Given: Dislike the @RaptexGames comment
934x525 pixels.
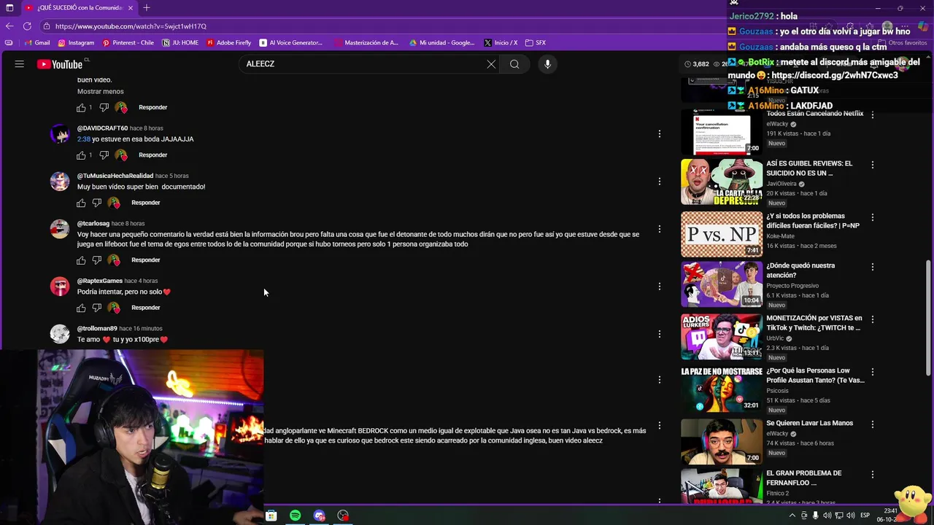Looking at the screenshot, I should tap(96, 308).
